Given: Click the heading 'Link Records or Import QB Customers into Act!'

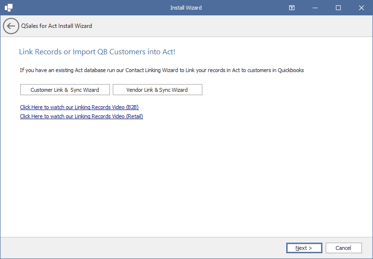Looking at the screenshot, I should pyautogui.click(x=97, y=52).
